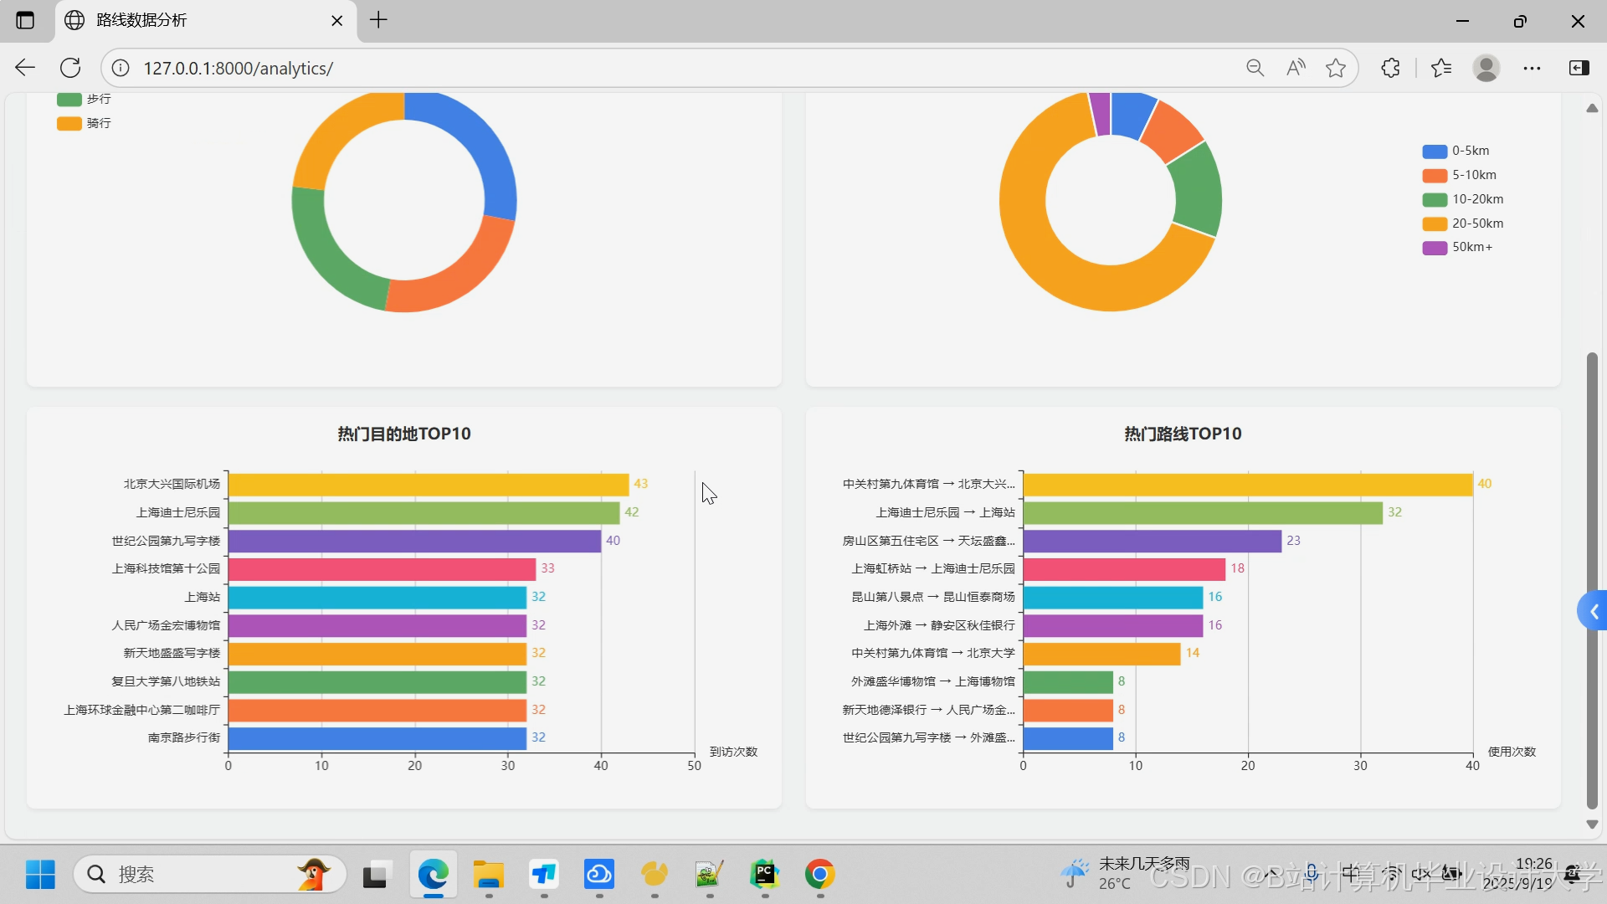Click the back navigation arrow
Viewport: 1607px width, 904px height.
(25, 68)
